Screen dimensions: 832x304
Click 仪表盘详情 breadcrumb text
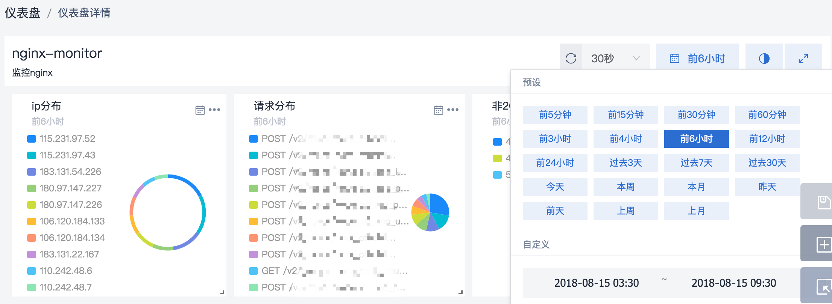point(84,13)
